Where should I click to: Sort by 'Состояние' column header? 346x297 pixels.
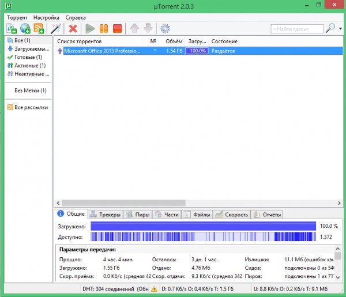276,42
